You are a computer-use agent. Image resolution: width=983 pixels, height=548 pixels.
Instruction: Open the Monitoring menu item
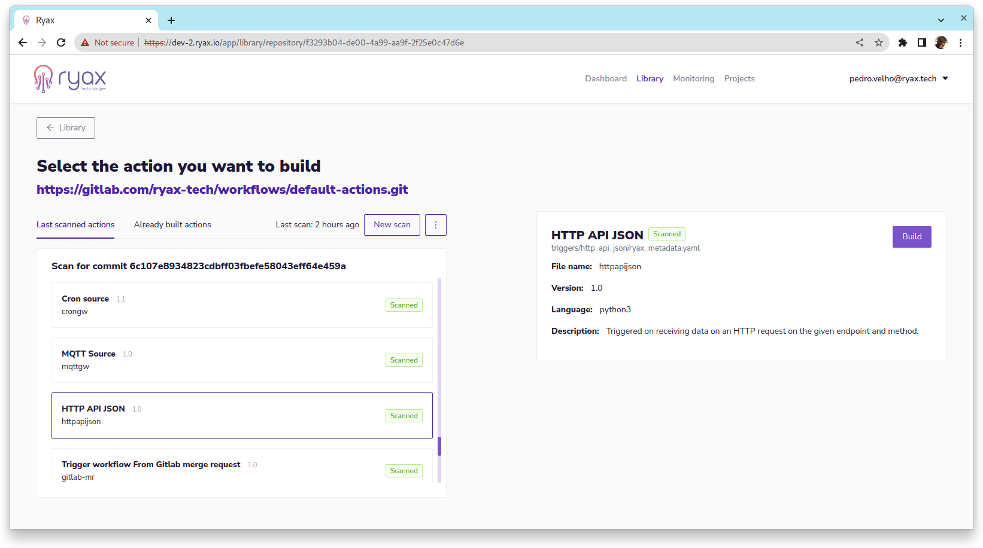point(693,78)
